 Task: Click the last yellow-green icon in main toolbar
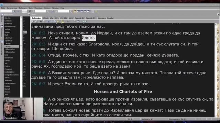click(96, 11)
